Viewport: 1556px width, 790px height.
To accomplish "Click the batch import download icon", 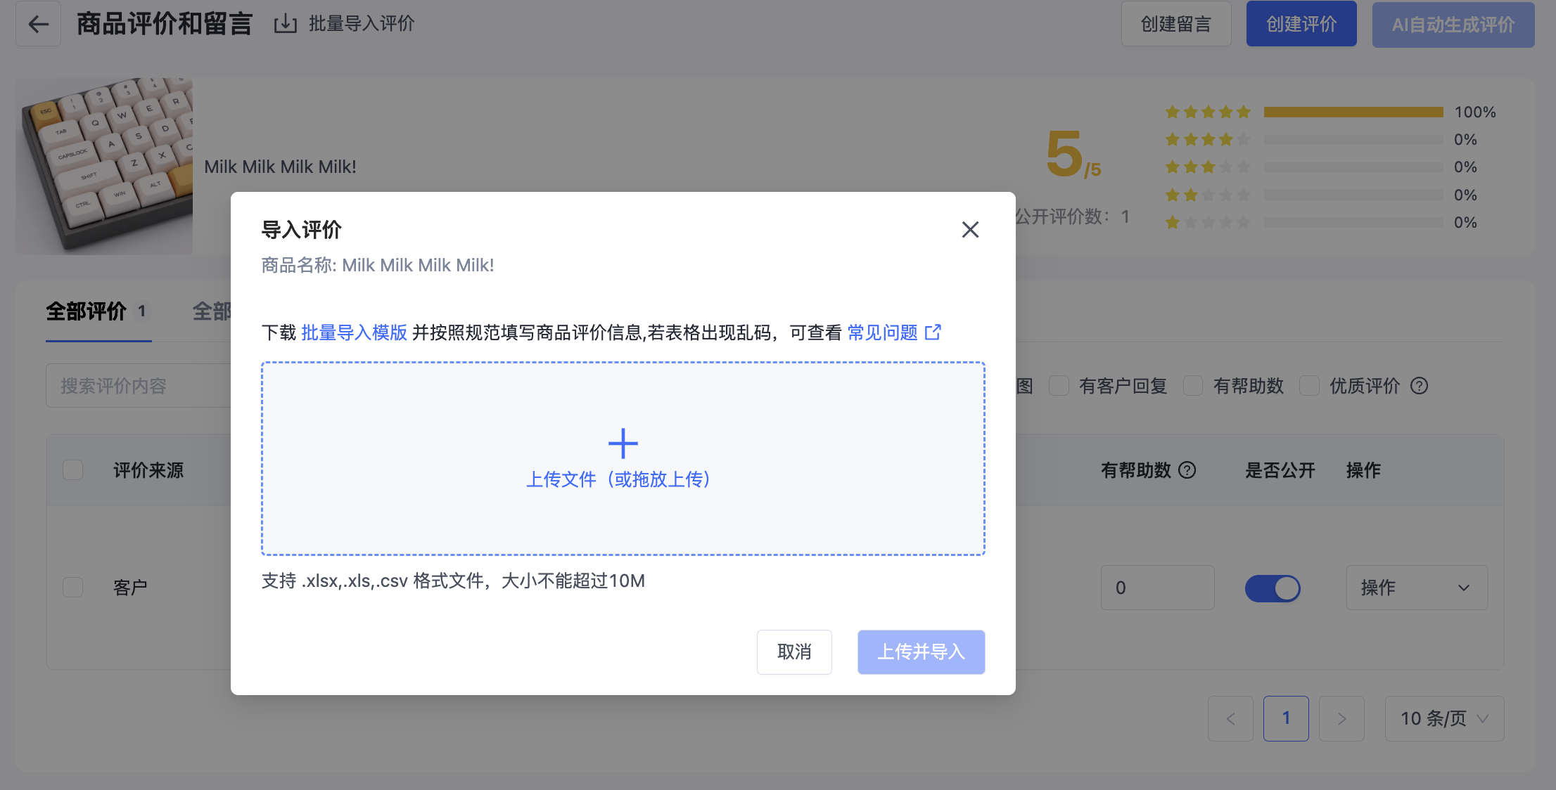I will [285, 25].
